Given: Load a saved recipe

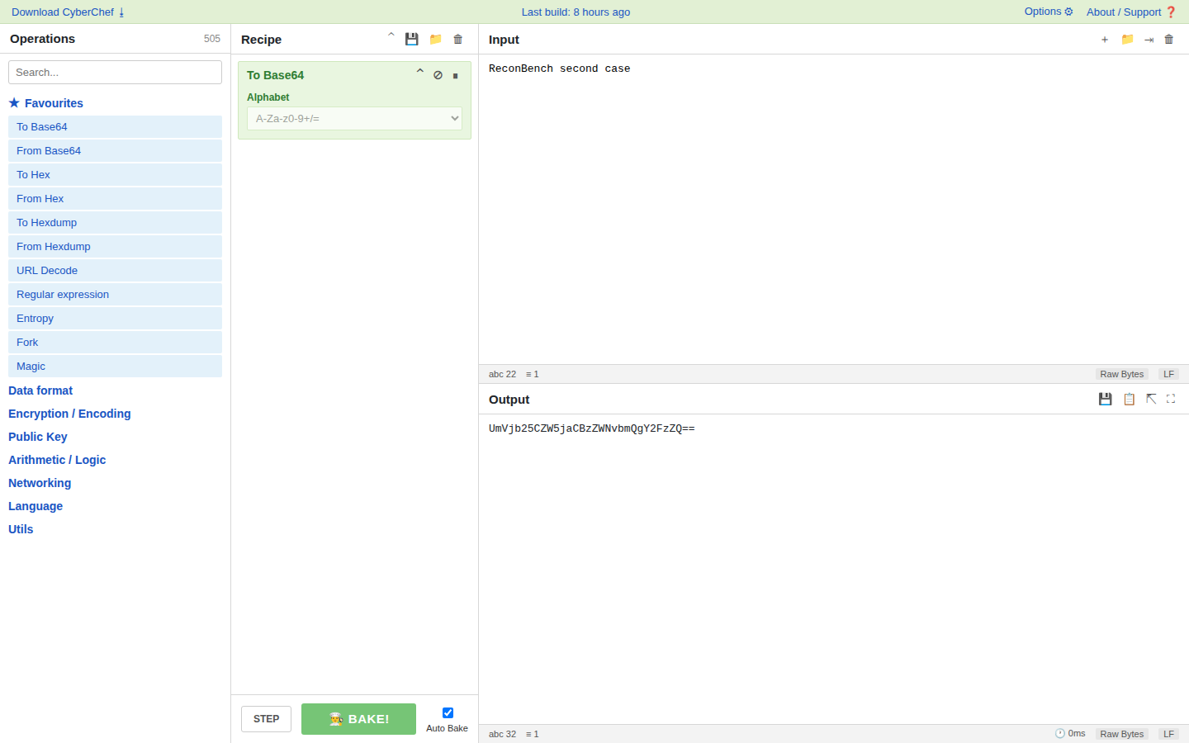Looking at the screenshot, I should pyautogui.click(x=435, y=39).
